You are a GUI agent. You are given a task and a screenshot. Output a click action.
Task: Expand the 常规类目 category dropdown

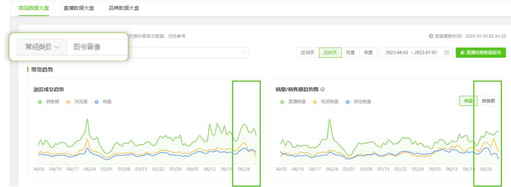pyautogui.click(x=42, y=47)
